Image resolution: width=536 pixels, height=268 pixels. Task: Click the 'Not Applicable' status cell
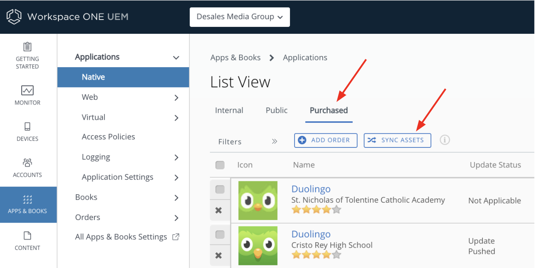(494, 200)
